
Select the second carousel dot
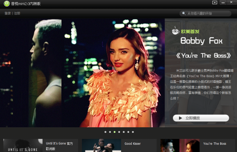click(110, 132)
